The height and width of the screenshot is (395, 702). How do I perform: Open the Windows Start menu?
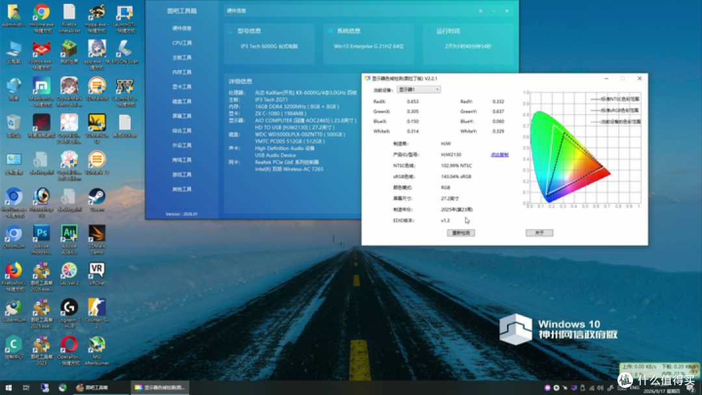pos(8,387)
